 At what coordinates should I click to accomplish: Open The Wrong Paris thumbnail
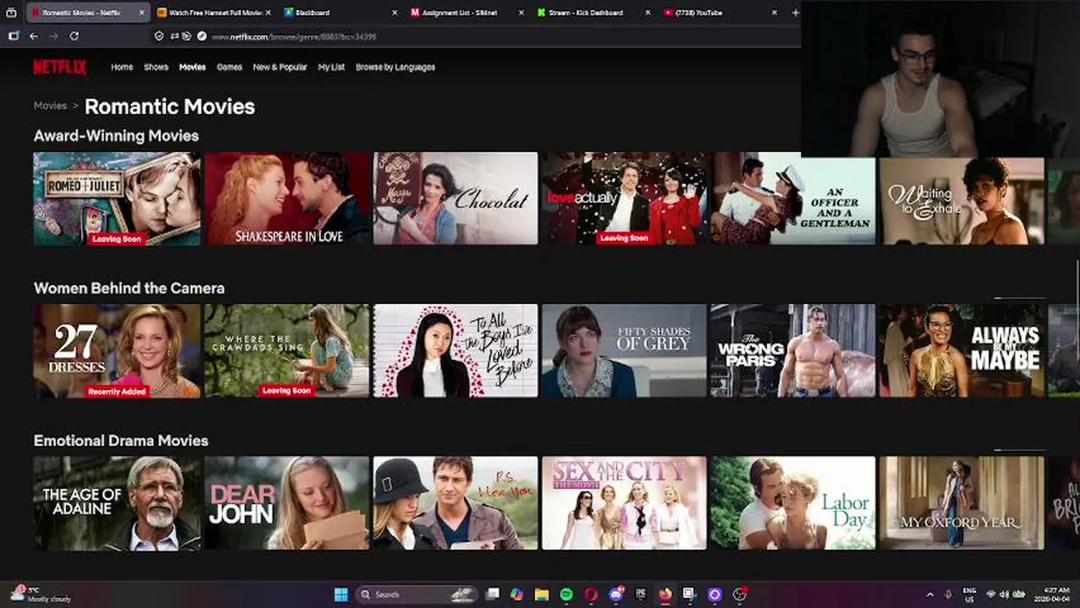point(793,350)
